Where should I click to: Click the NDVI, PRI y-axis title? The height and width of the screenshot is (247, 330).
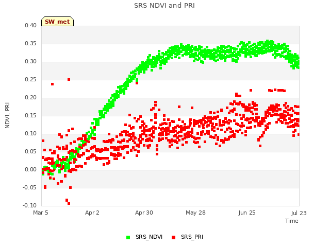point(7,115)
